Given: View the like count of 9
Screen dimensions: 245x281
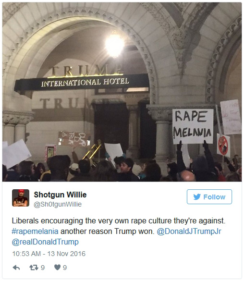Looking at the screenshot, I should pos(65,268).
